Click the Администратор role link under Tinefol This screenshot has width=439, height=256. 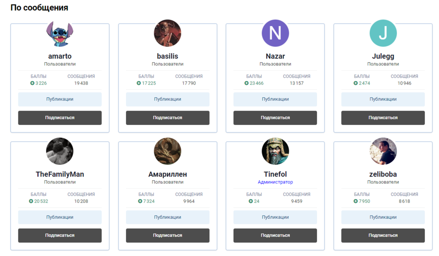[275, 182]
